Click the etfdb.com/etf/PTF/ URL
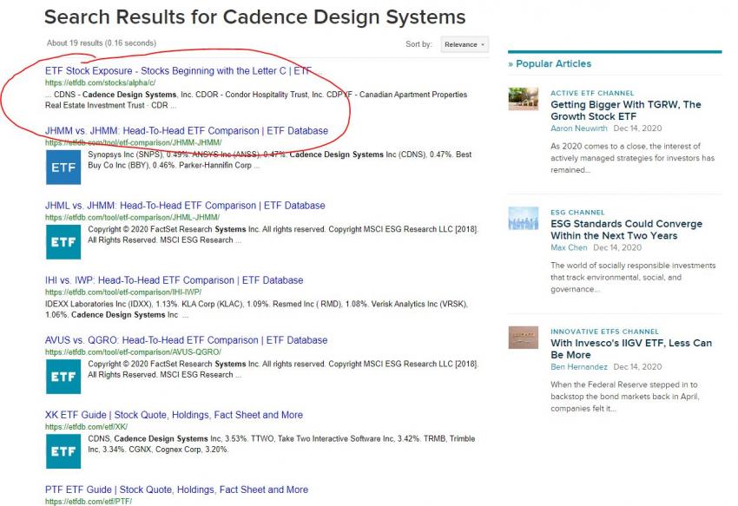 (89, 502)
